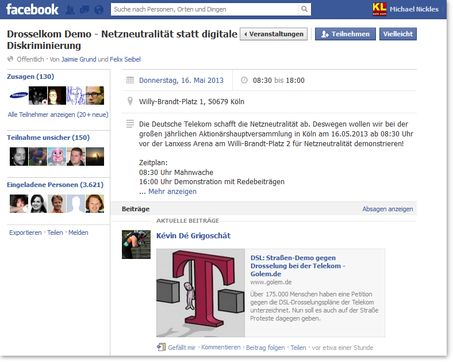Open Kévin Dé Grigoschát's profile name
Image resolution: width=453 pixels, height=362 pixels.
(193, 235)
